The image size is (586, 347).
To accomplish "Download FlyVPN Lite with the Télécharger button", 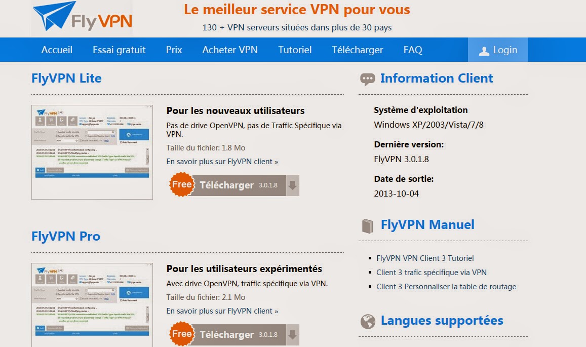I will click(x=234, y=185).
